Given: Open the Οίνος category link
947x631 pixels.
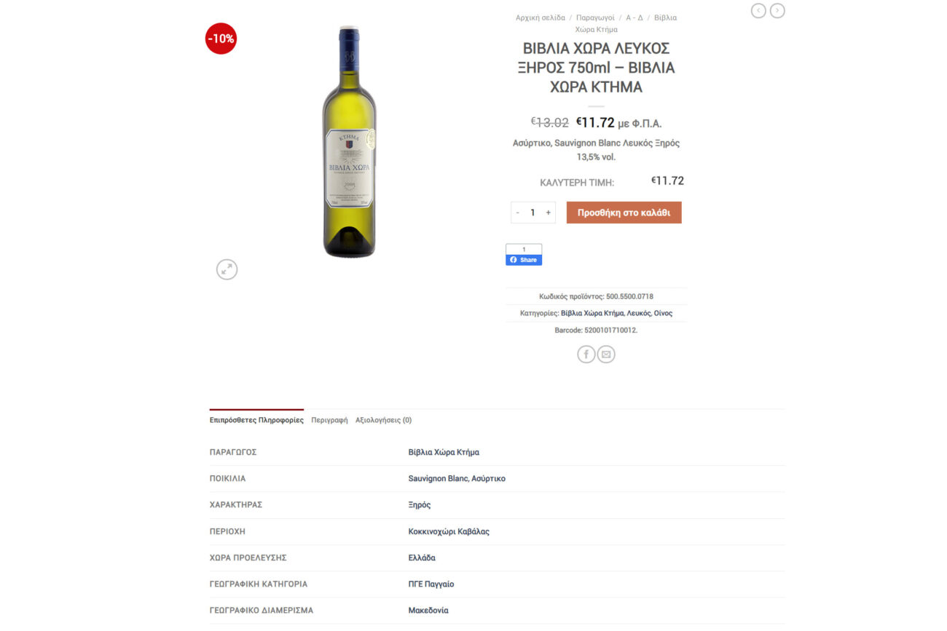Looking at the screenshot, I should (x=663, y=314).
